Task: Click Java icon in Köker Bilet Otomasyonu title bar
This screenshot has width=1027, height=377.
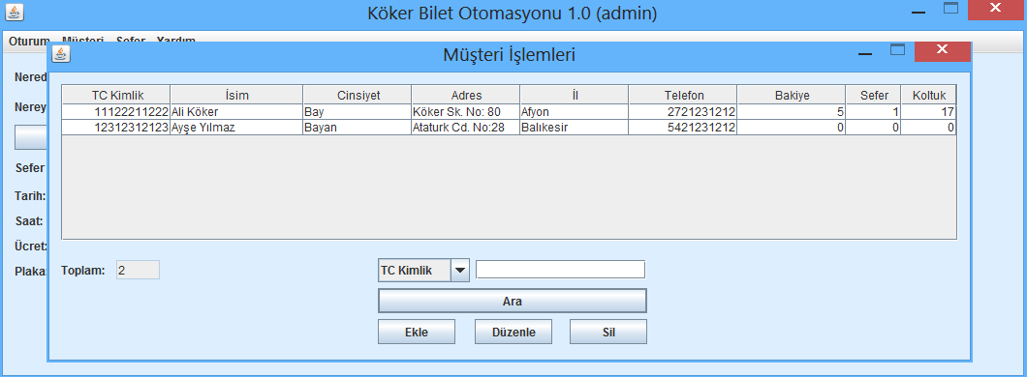Action: point(16,12)
